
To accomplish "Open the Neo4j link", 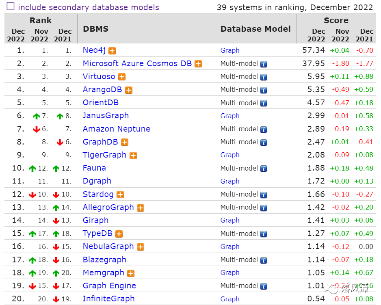I will [94, 50].
